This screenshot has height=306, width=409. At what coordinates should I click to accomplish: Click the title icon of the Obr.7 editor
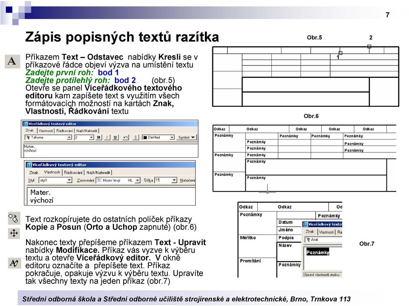(x=305, y=224)
